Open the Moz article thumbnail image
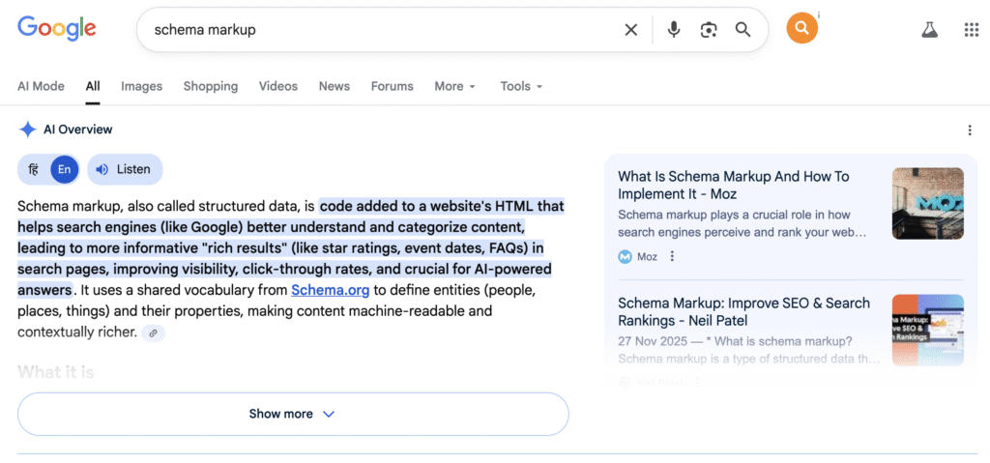This screenshot has height=463, width=990. coord(927,203)
